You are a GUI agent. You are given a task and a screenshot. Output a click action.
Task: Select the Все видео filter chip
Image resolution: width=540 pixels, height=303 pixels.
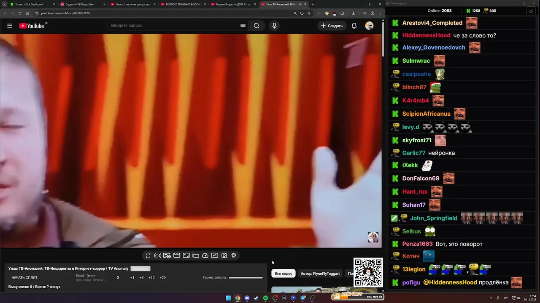[x=283, y=274]
